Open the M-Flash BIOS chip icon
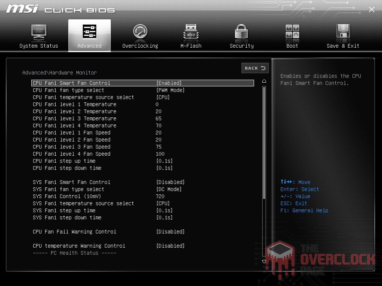Screen dimensions: 382x286 tap(191, 32)
